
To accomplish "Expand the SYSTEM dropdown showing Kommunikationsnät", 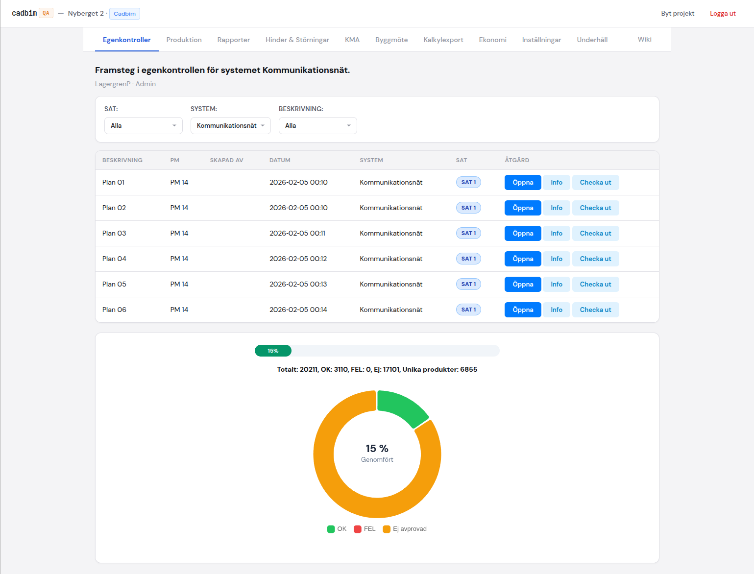I will point(230,125).
